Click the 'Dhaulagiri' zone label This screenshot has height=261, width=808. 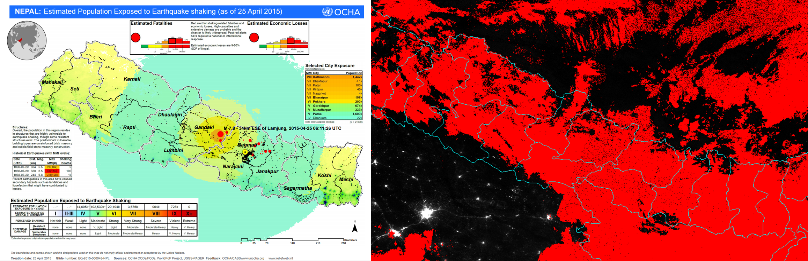(170, 114)
